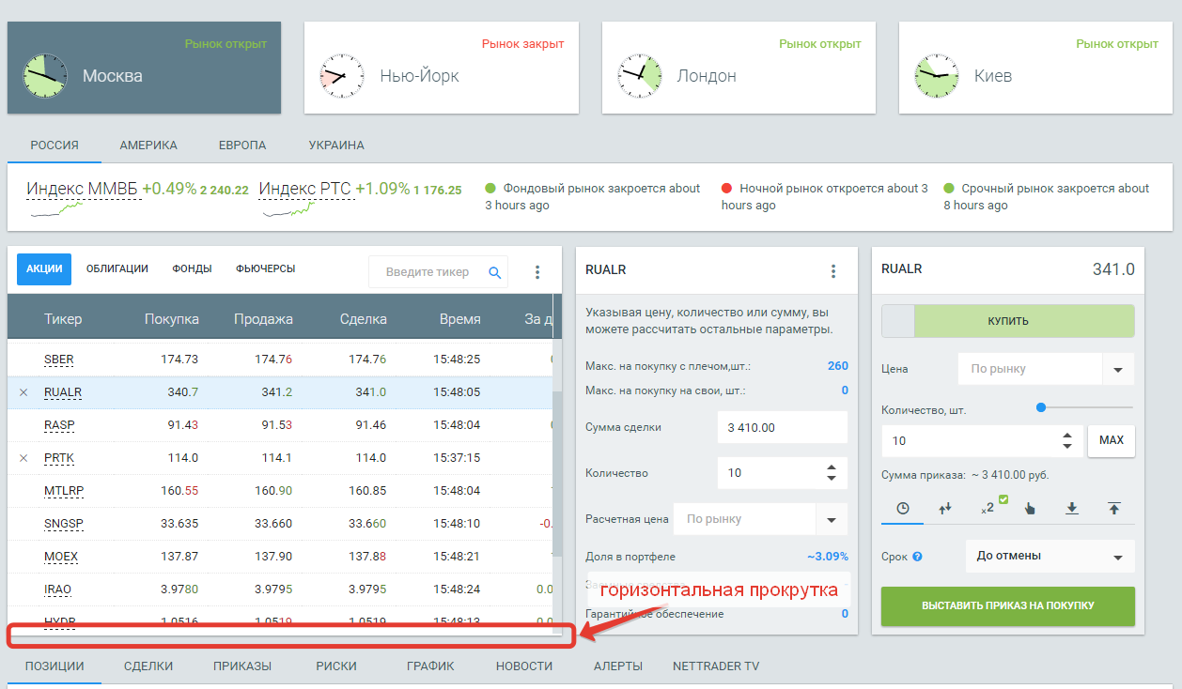Click the Kiev market clock icon
Screen dimensions: 1182x689
936,76
